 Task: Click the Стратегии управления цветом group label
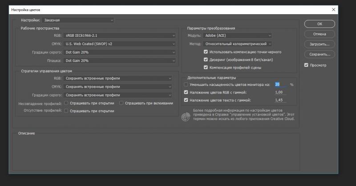pos(47,71)
